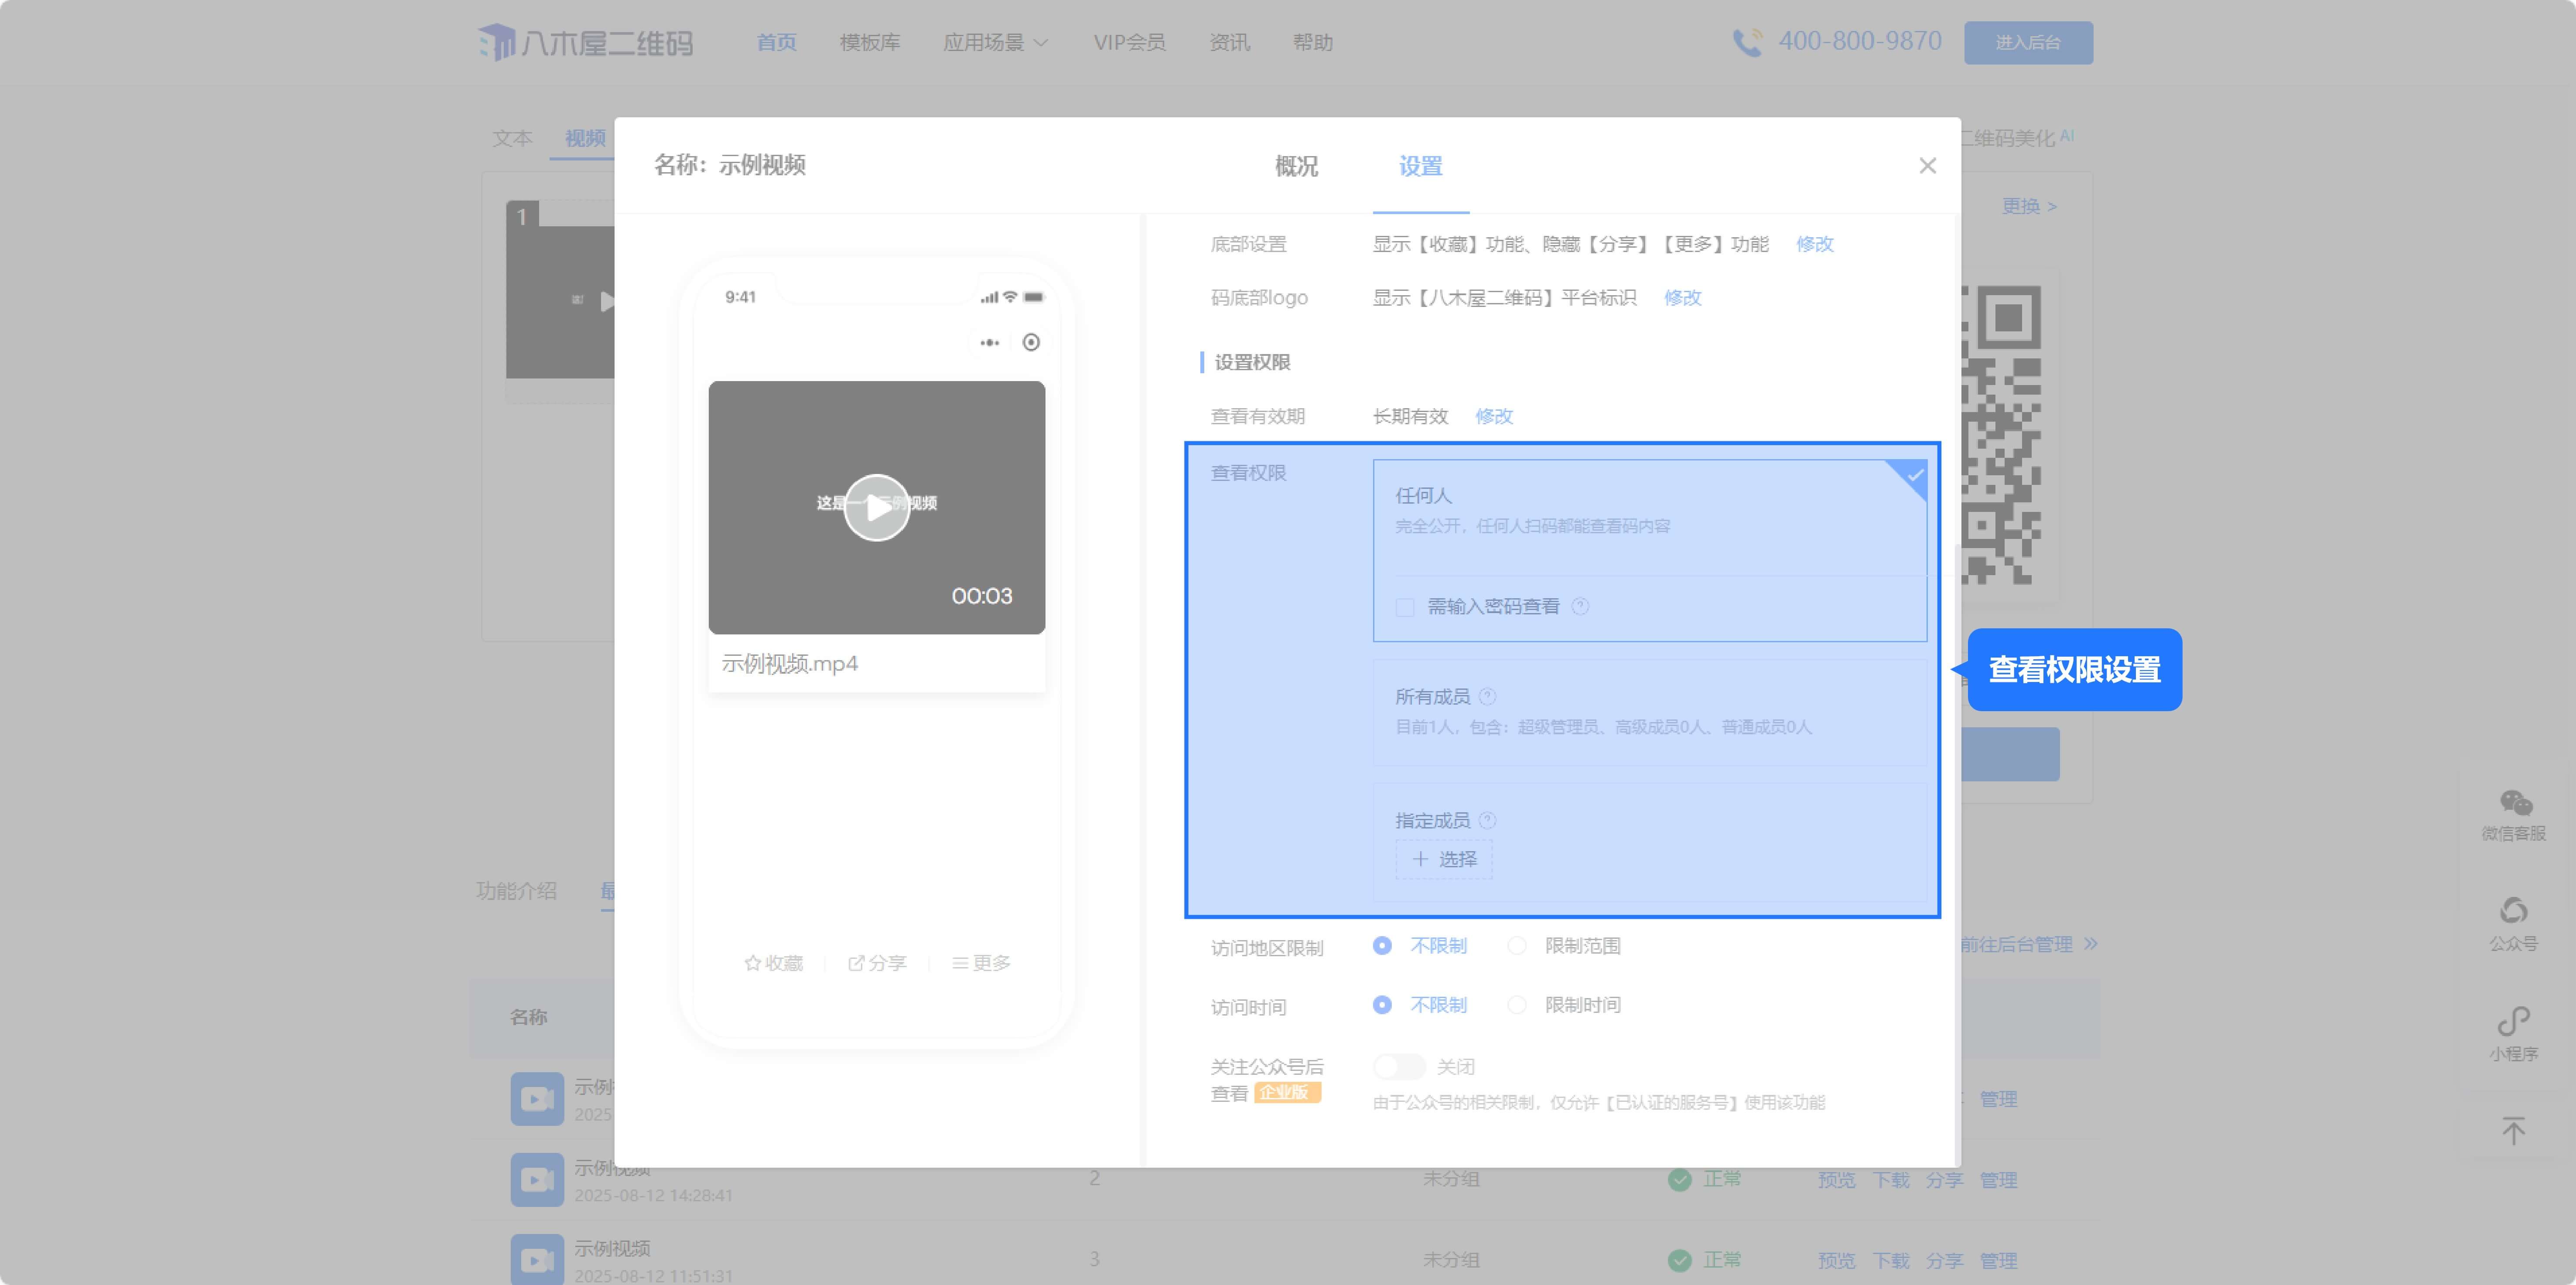Viewport: 2576px width, 1285px height.
Task: Click the 收藏 star icon in preview
Action: pyautogui.click(x=753, y=963)
